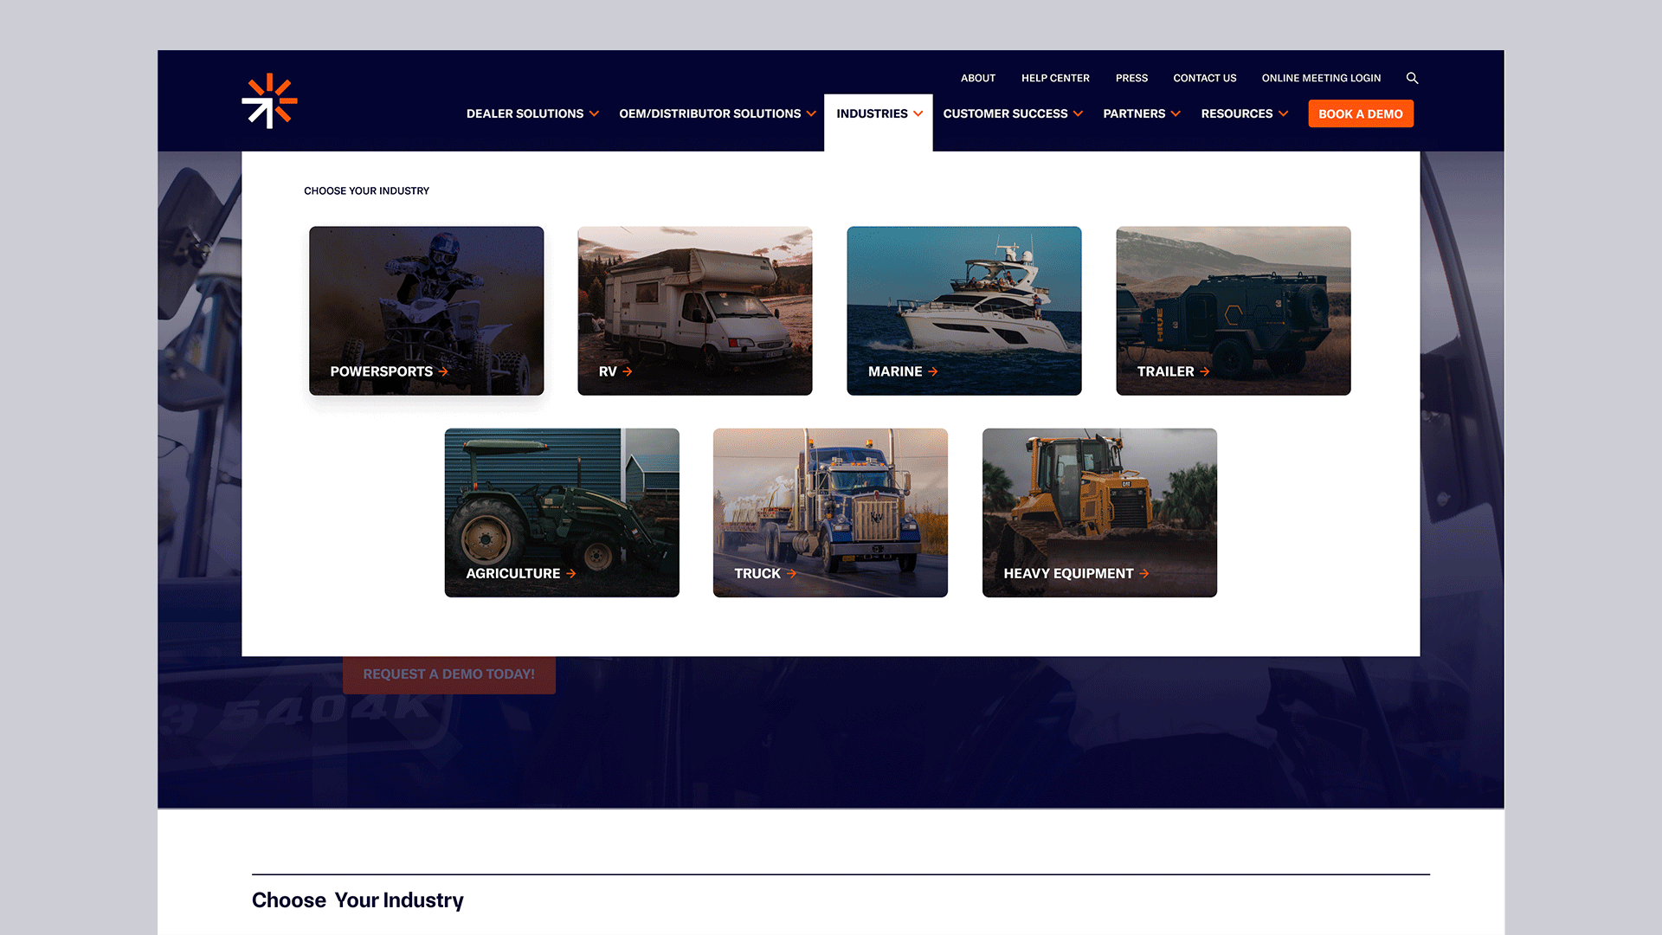Image resolution: width=1662 pixels, height=935 pixels.
Task: Open the OEM/Distributor Solutions menu chevron
Action: pyautogui.click(x=811, y=113)
